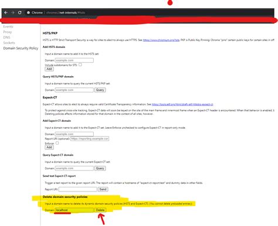Viewport: 278px width, 226px height.
Task: Click Delete button for domain security policies
Action: pos(100,210)
